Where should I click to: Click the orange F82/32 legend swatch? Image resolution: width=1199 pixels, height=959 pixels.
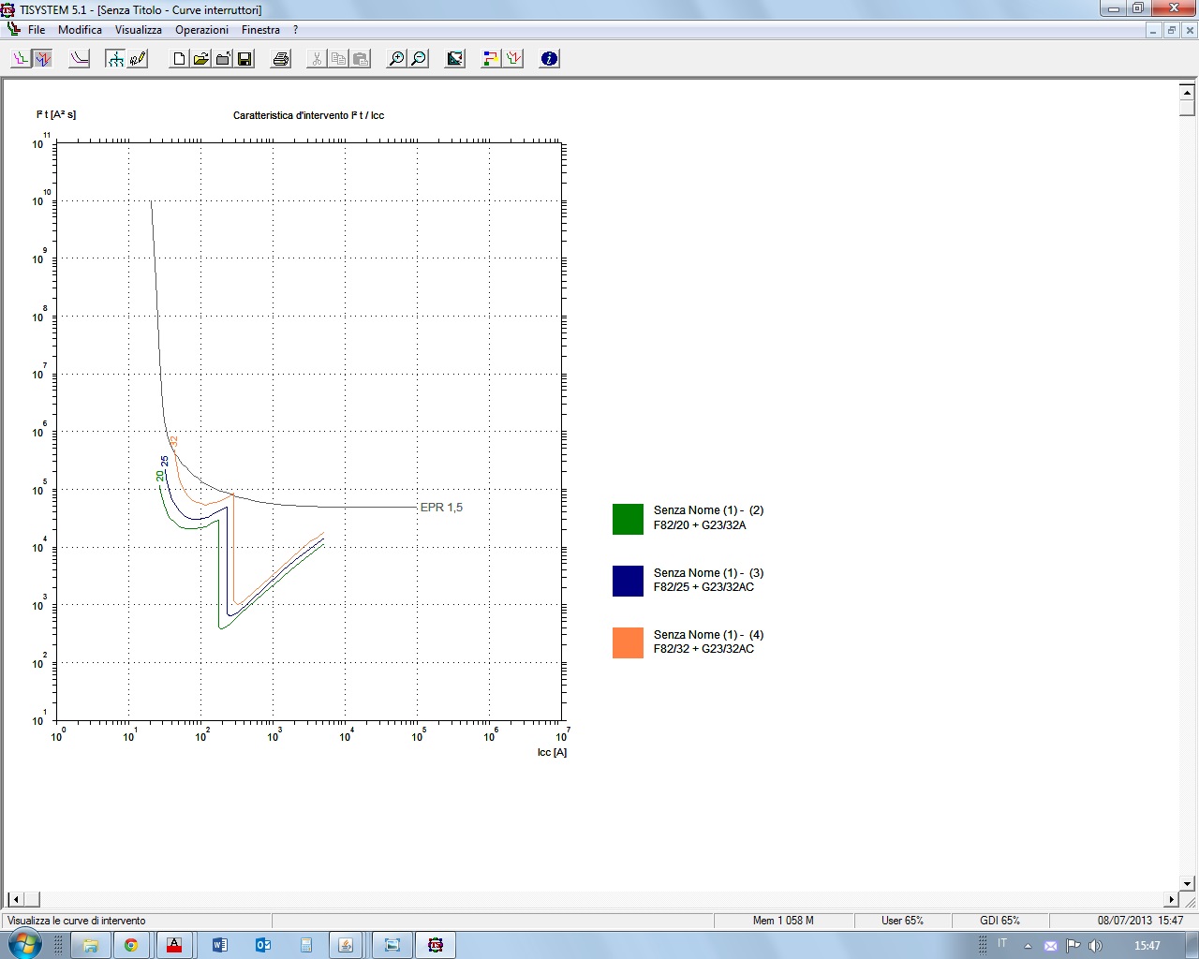628,642
